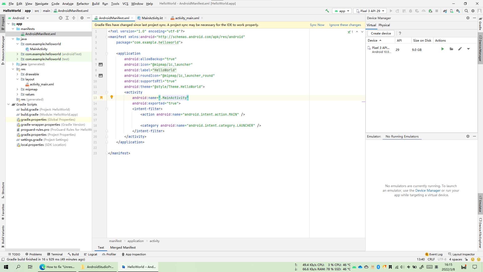Click the CRLF line separator indicator

click(x=431, y=259)
